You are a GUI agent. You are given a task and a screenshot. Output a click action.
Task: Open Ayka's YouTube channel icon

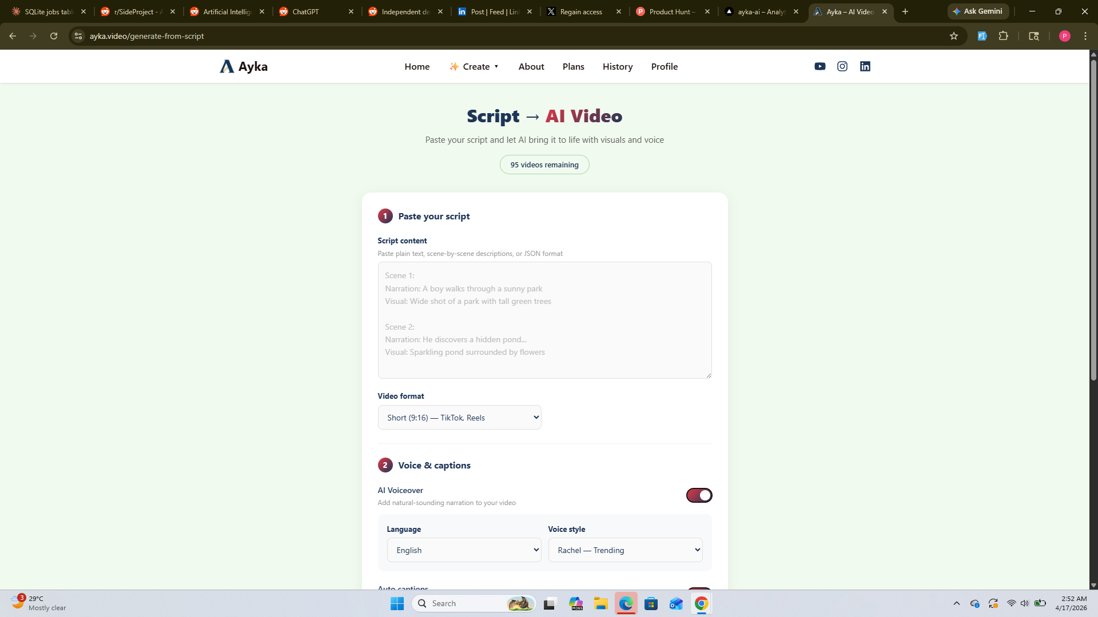coord(819,66)
